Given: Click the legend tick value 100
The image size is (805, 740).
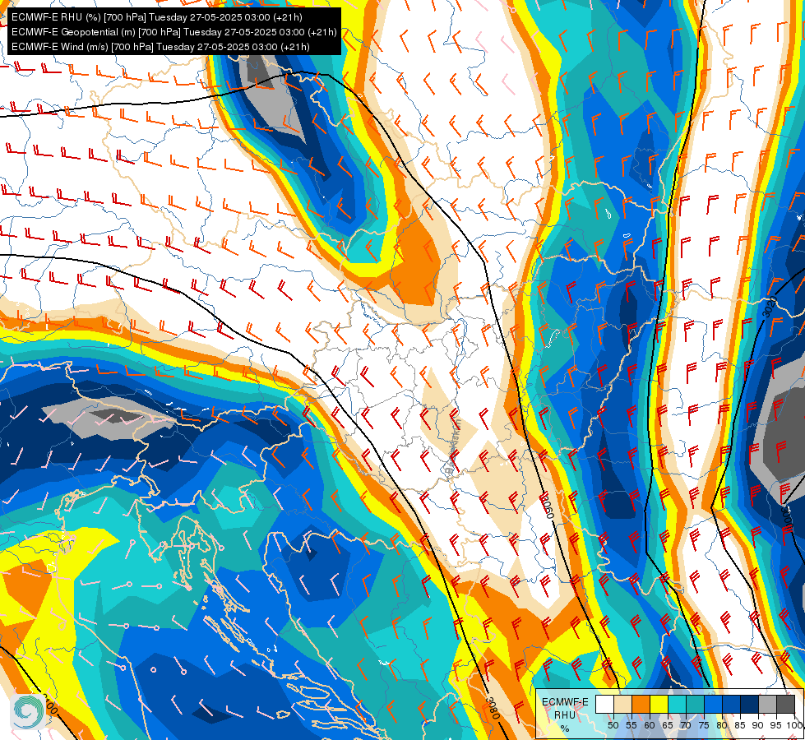Looking at the screenshot, I should pos(794,725).
